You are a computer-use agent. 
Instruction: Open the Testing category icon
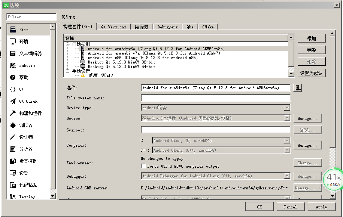click(x=13, y=196)
